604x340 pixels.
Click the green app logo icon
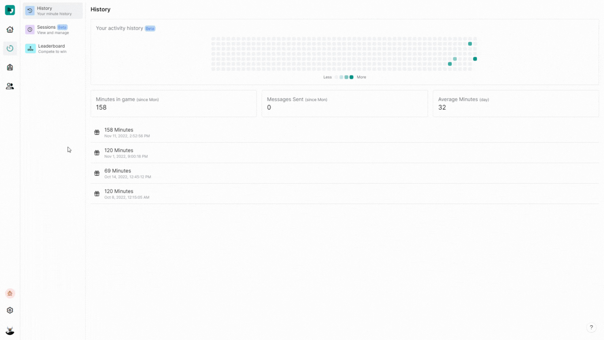[10, 10]
